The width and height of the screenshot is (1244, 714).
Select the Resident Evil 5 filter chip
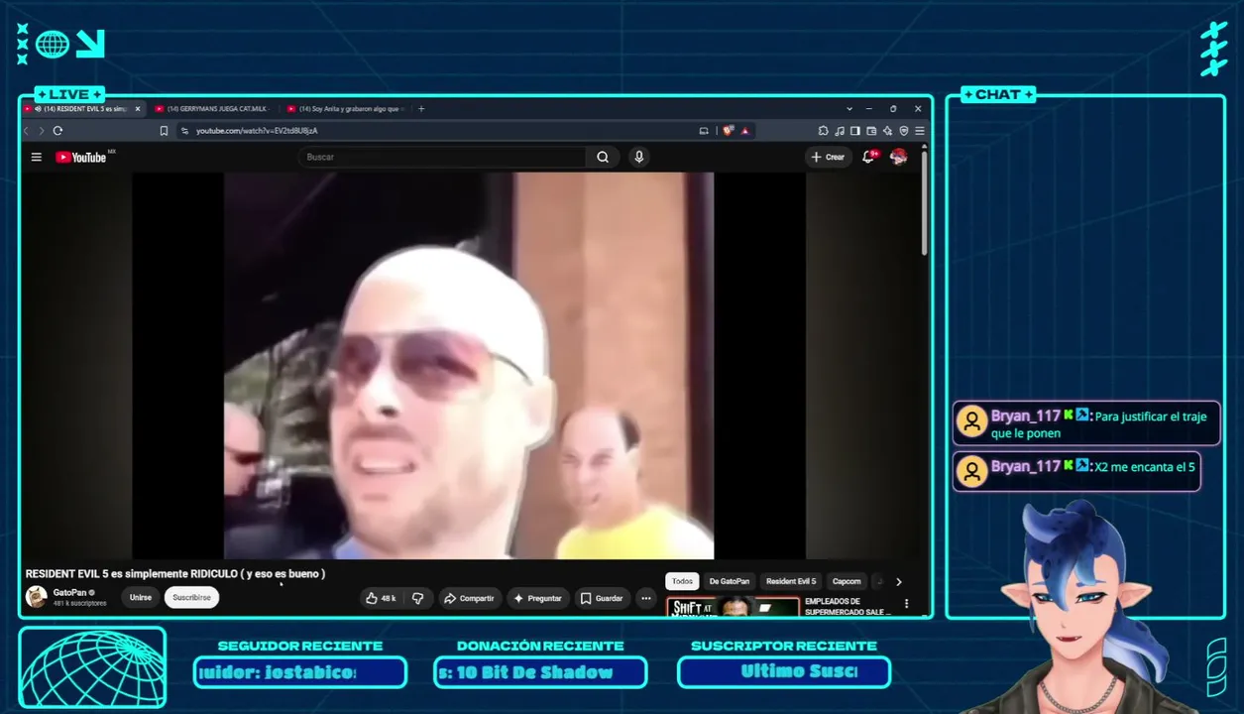791,581
